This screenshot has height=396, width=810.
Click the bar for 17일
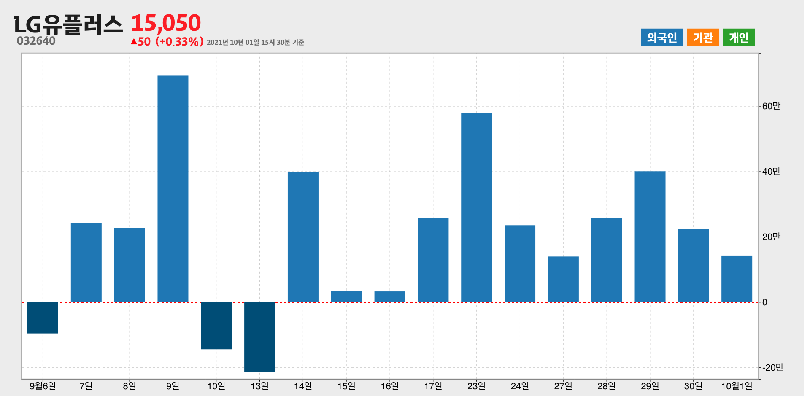433,260
